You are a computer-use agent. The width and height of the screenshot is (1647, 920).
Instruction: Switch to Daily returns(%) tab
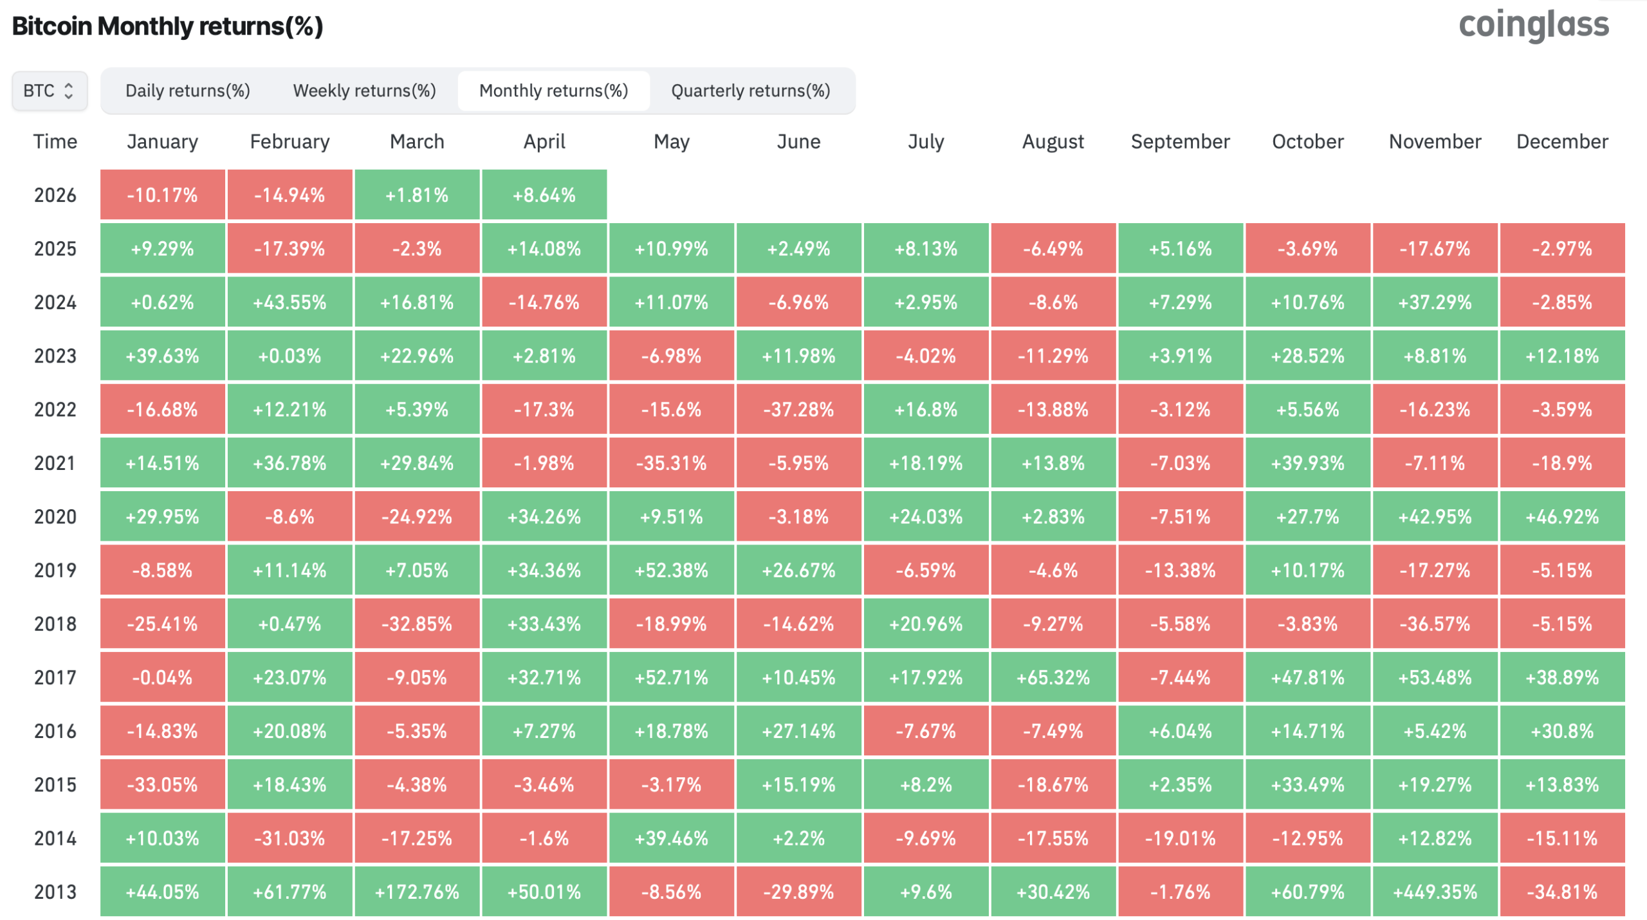[x=187, y=91]
